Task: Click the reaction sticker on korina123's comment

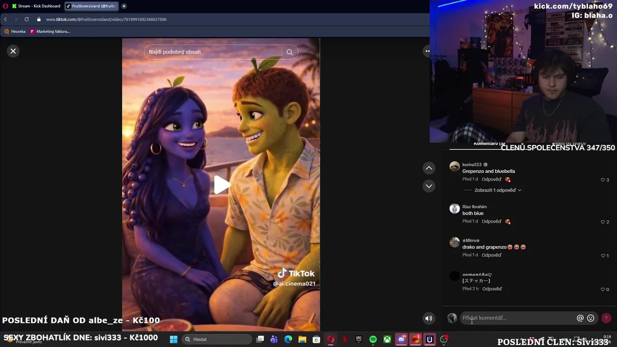Action: pos(508,180)
